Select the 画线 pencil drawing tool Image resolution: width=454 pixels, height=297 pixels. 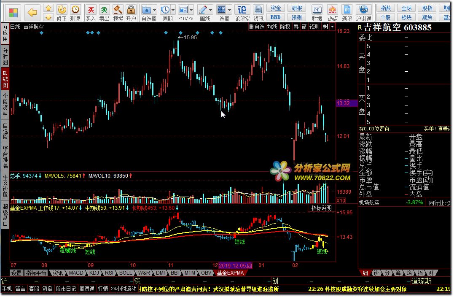pos(203,10)
